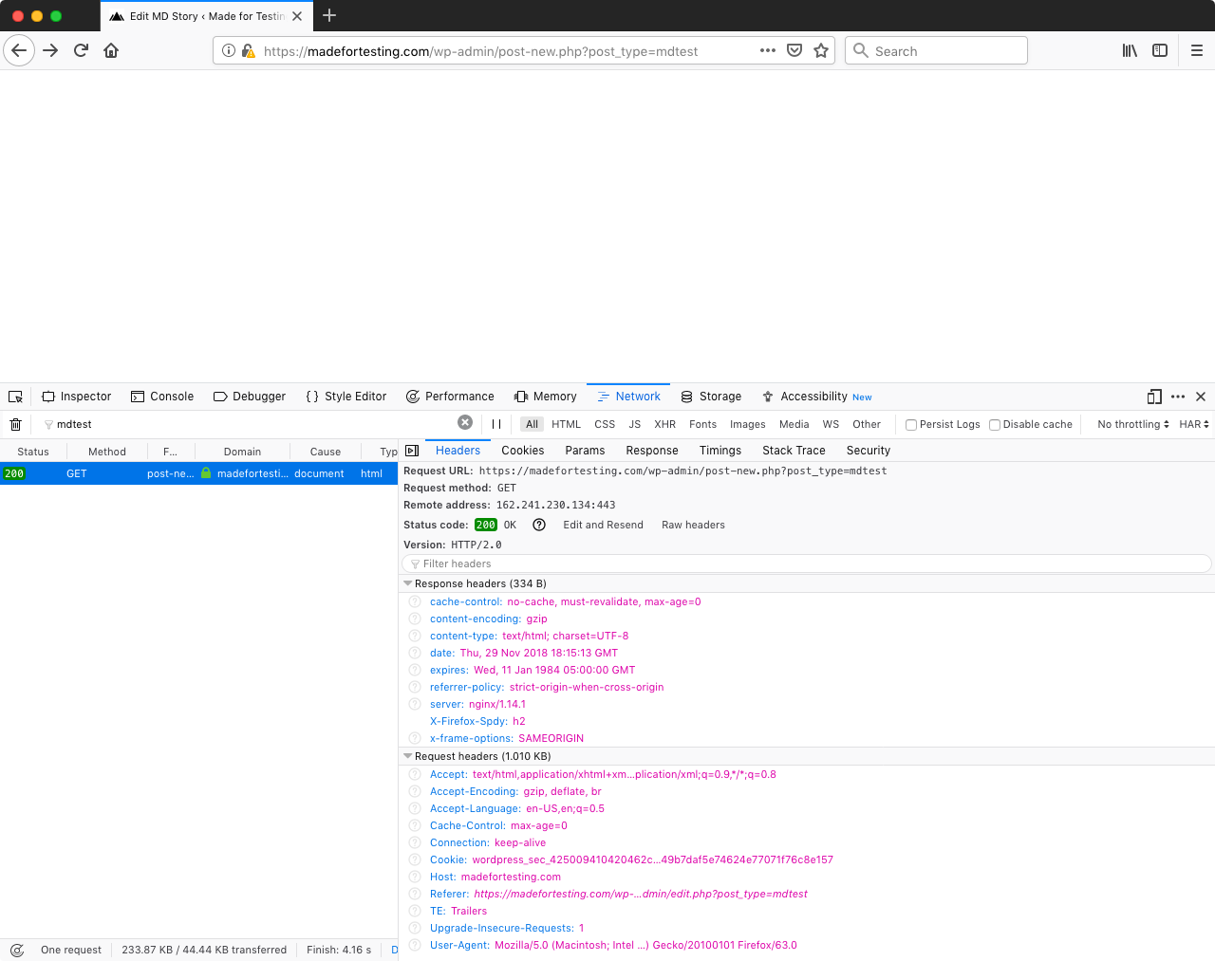Select the post-new.php GET request row
Screen dimensions: 1215x961
point(198,473)
